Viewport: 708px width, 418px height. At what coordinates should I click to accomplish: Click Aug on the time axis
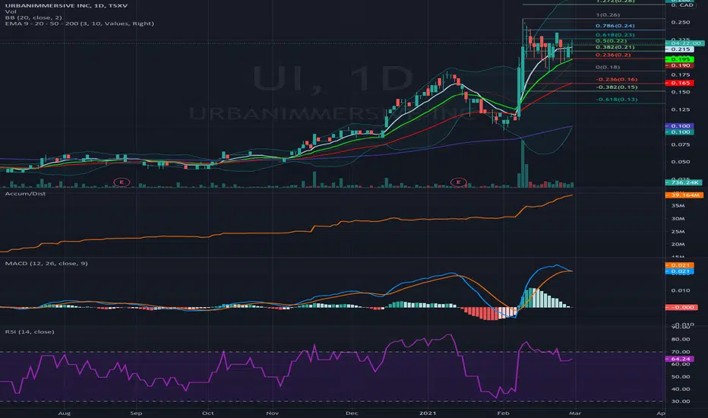(64, 413)
